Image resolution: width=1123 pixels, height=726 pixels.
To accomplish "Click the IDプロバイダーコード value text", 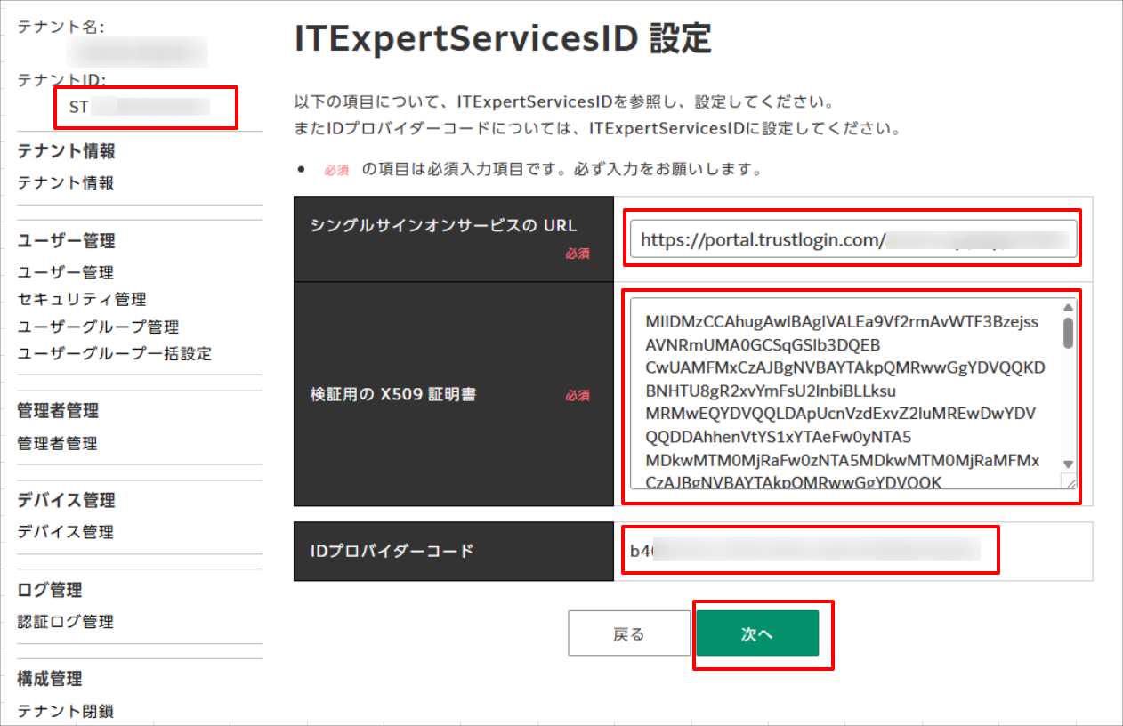I will (x=805, y=551).
